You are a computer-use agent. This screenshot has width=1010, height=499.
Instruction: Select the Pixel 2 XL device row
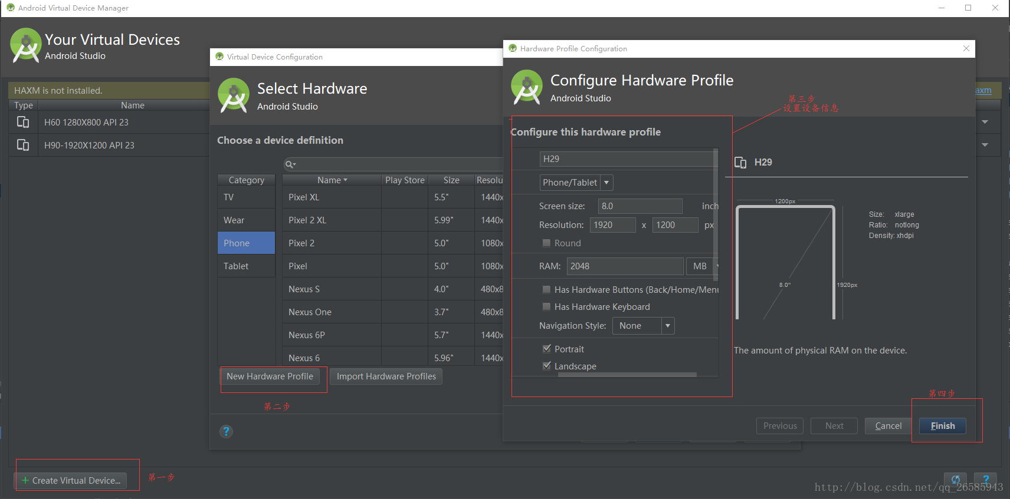393,220
